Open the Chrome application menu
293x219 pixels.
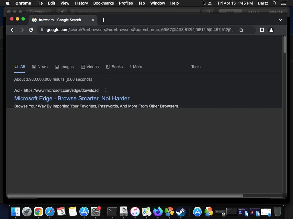tap(23, 3)
